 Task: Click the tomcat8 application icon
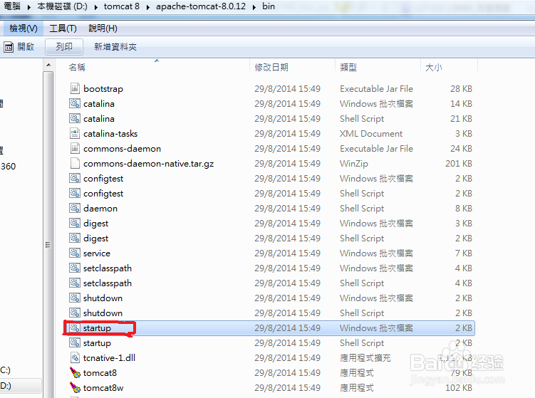(x=75, y=373)
